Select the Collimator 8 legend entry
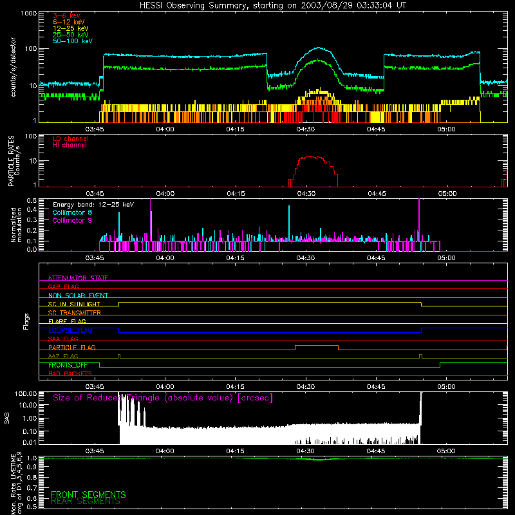This screenshot has height=515, width=515. pos(72,212)
